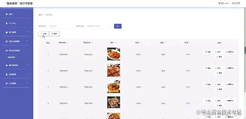Click row 菜品名称1's 删除 button

click(219, 57)
